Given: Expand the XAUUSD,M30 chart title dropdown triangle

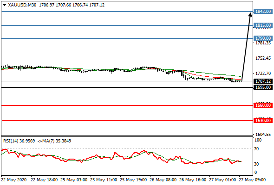Looking at the screenshot, I should point(4,5).
